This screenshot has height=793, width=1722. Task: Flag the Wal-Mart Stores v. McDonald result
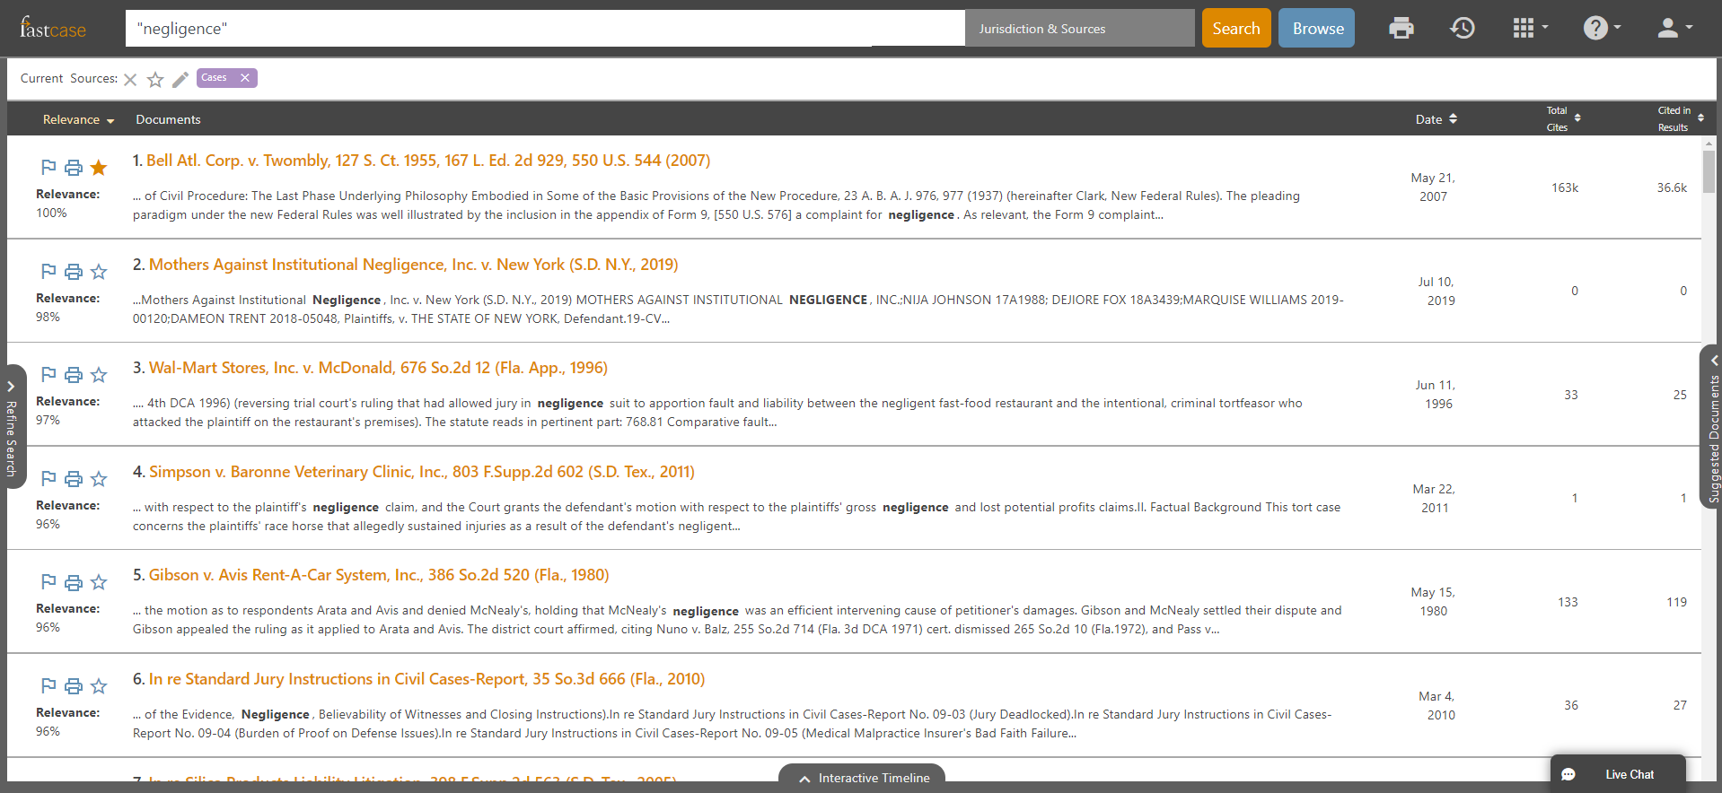coord(49,374)
